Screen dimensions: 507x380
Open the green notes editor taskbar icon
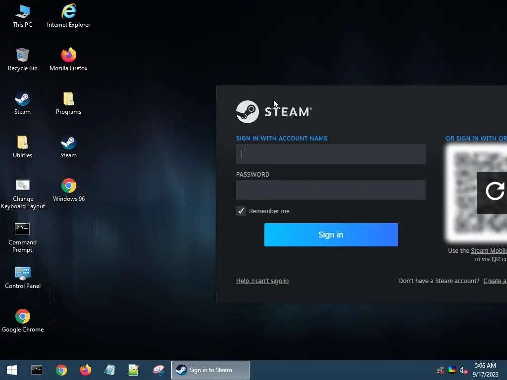(x=134, y=370)
